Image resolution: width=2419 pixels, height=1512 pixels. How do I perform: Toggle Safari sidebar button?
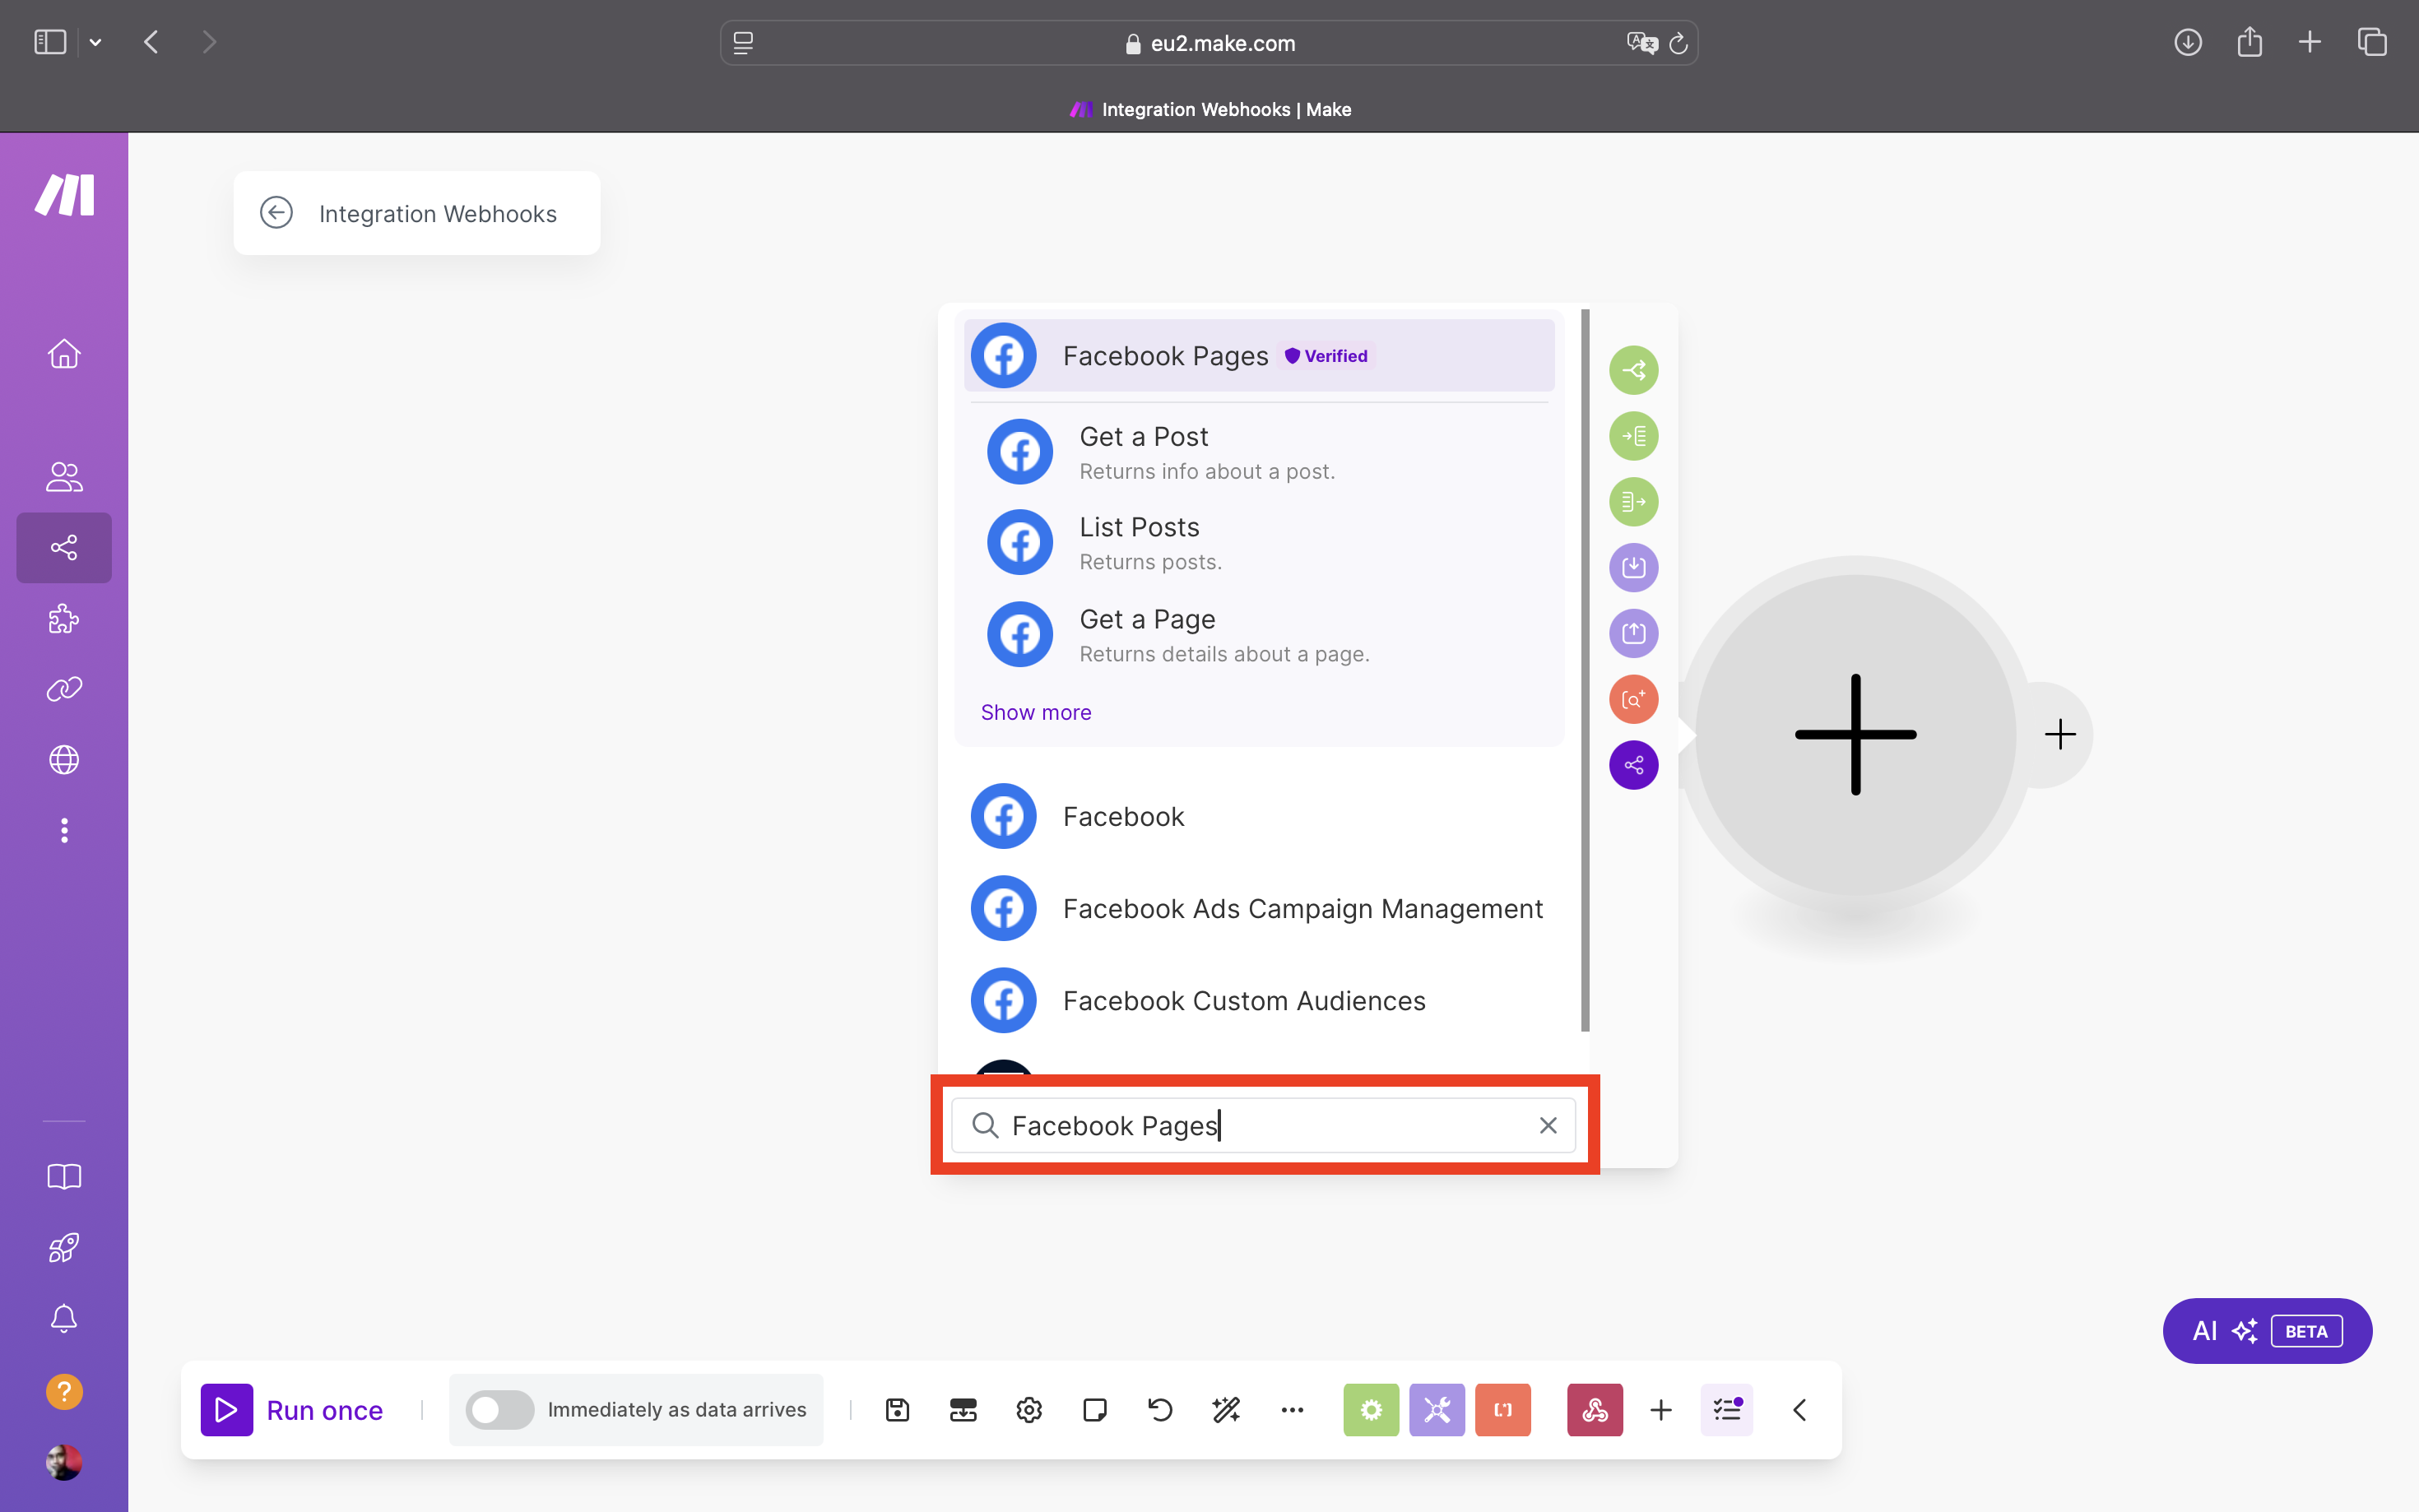(50, 42)
